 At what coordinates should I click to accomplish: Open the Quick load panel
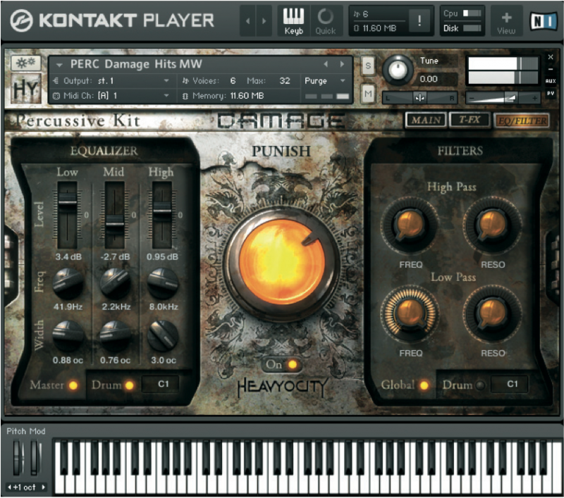click(x=326, y=21)
